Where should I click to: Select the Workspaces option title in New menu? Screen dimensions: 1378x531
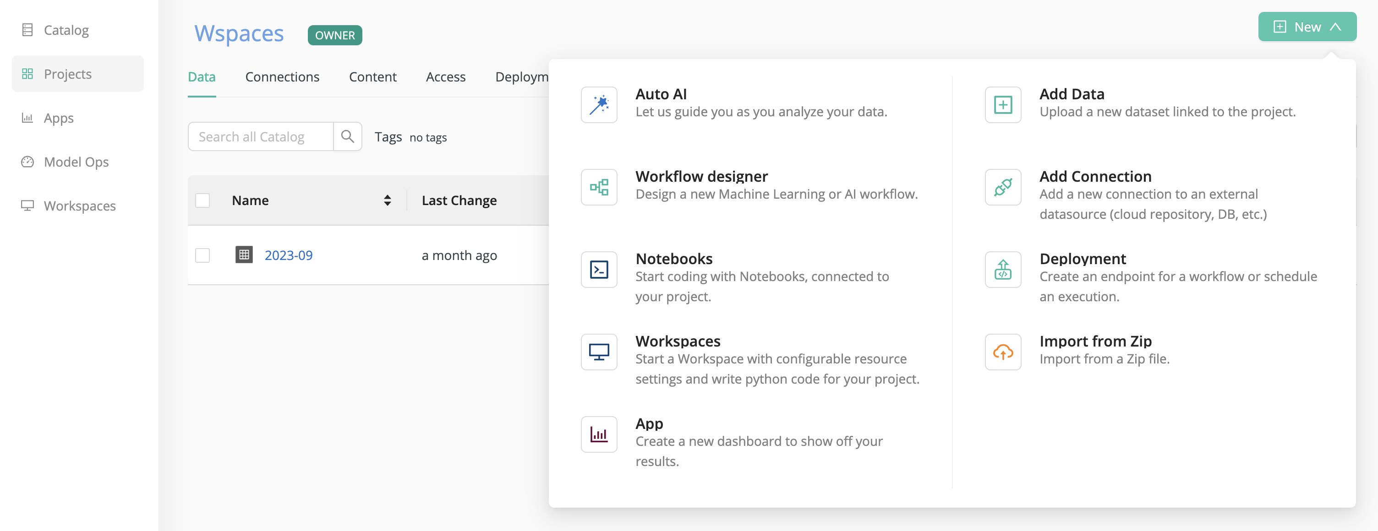pyautogui.click(x=678, y=341)
